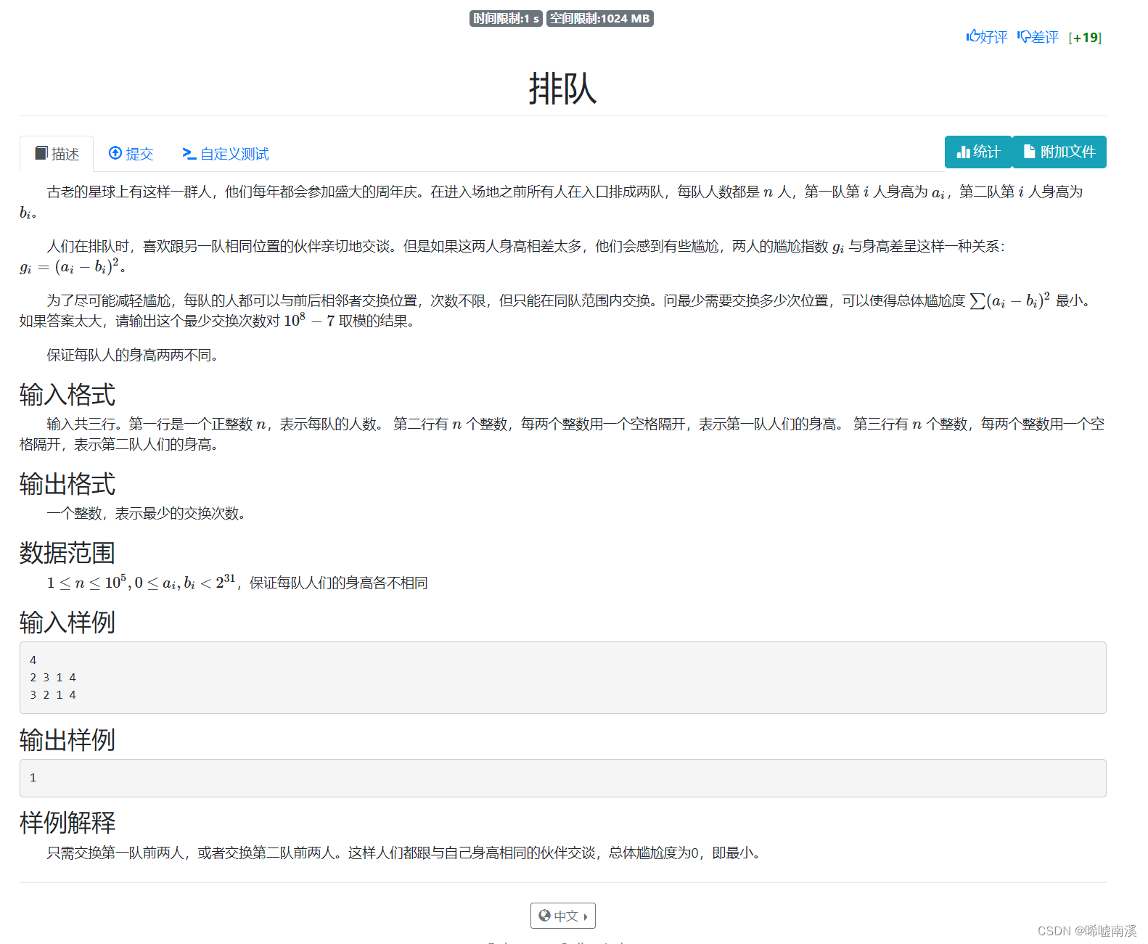
Task: Click the [+19] rating score
Action: (1085, 38)
